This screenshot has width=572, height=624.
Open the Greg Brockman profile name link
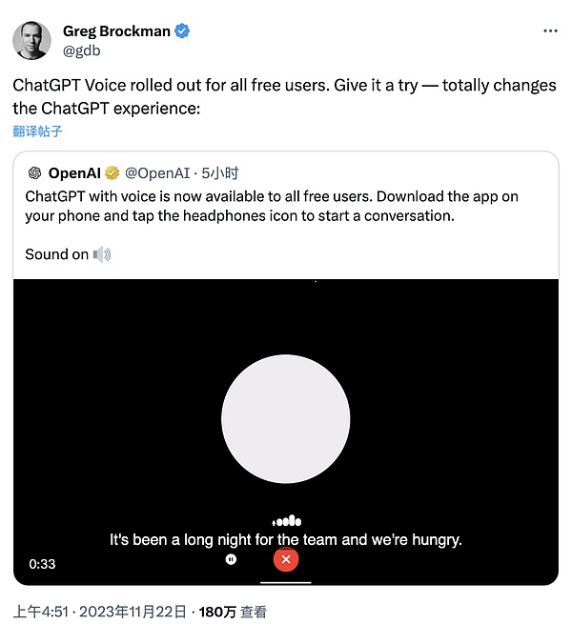tap(116, 31)
